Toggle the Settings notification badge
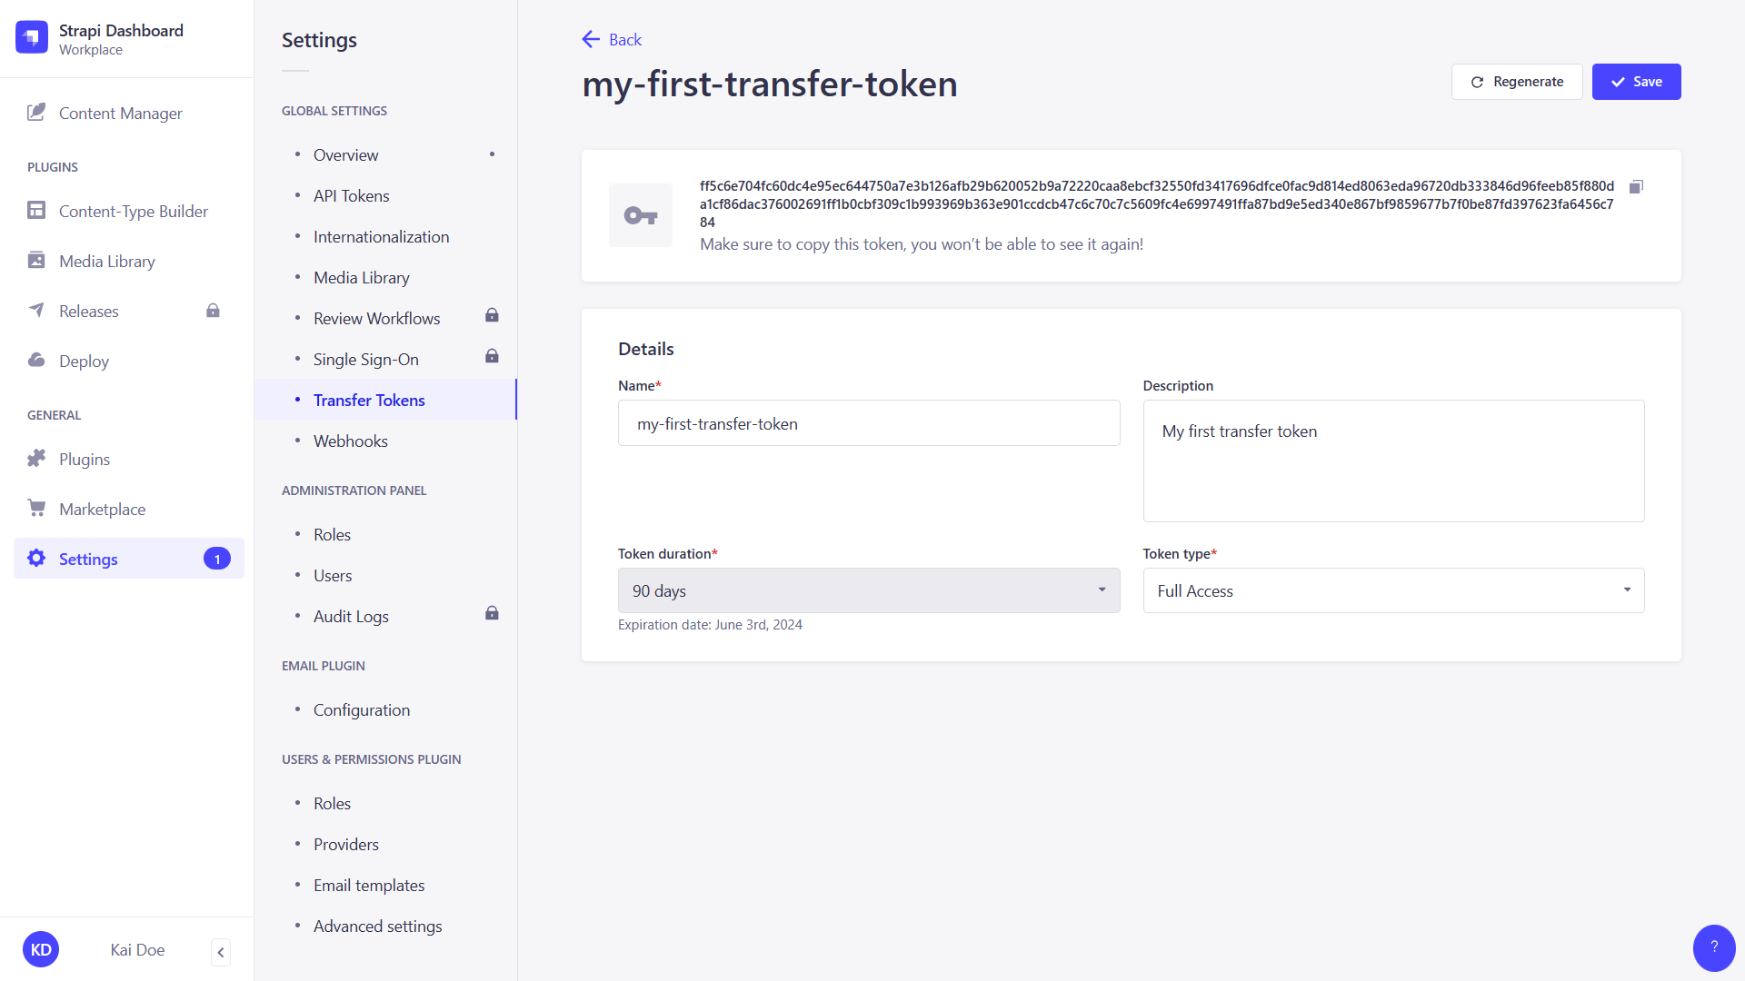This screenshot has height=981, width=1745. (217, 559)
